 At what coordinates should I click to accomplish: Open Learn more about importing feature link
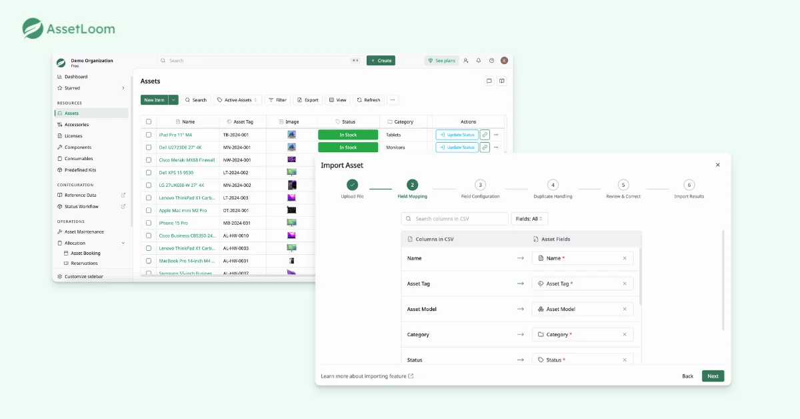pyautogui.click(x=367, y=376)
